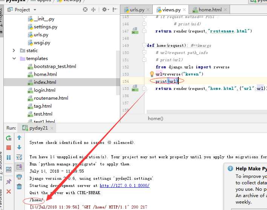Click the Help Make PyCharm notification title
The image size is (267, 210).
click(251, 168)
